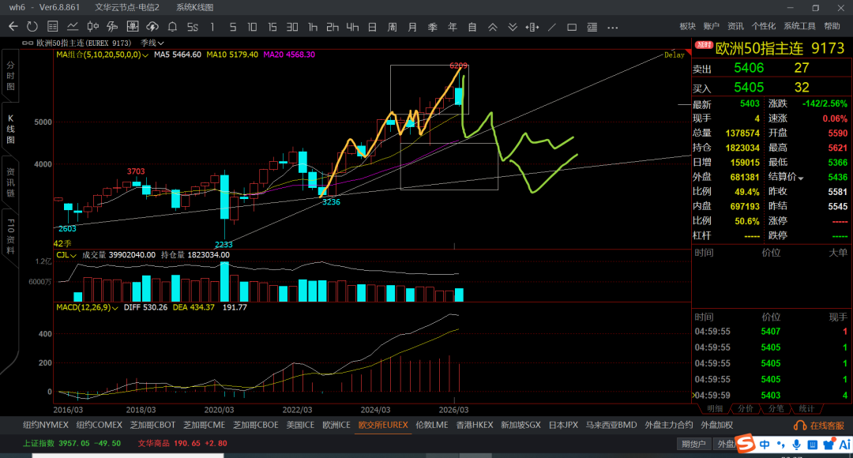
Task: Click the chart width adjust icon
Action: point(532,27)
